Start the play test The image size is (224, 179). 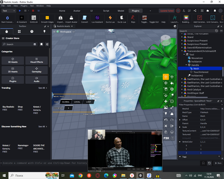[20, 11]
